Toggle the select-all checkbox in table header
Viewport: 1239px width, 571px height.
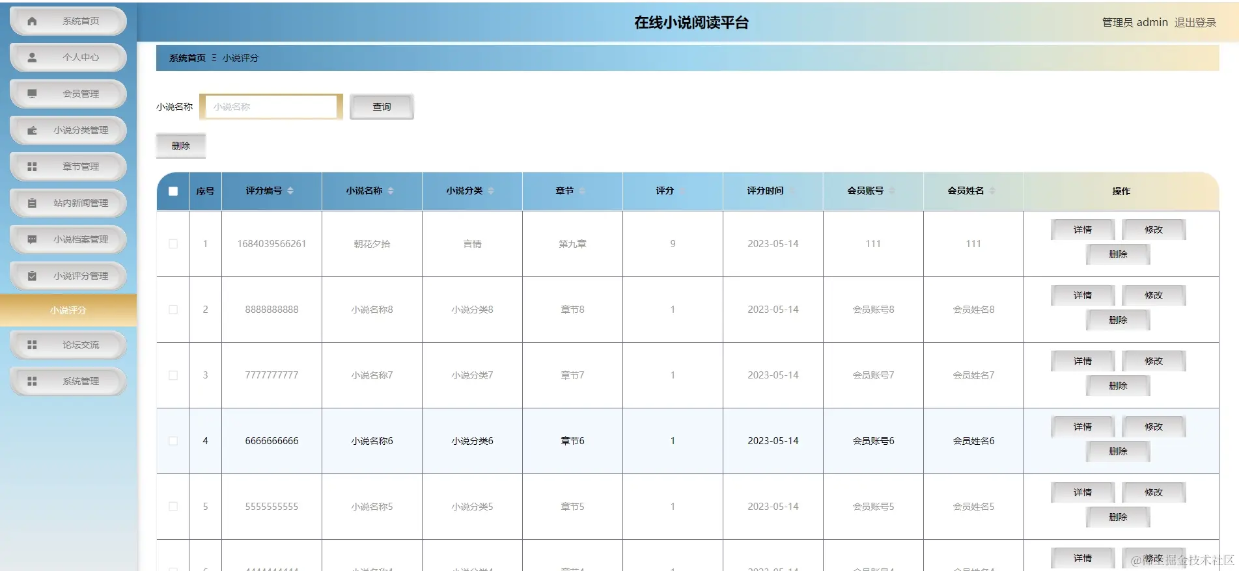tap(173, 191)
